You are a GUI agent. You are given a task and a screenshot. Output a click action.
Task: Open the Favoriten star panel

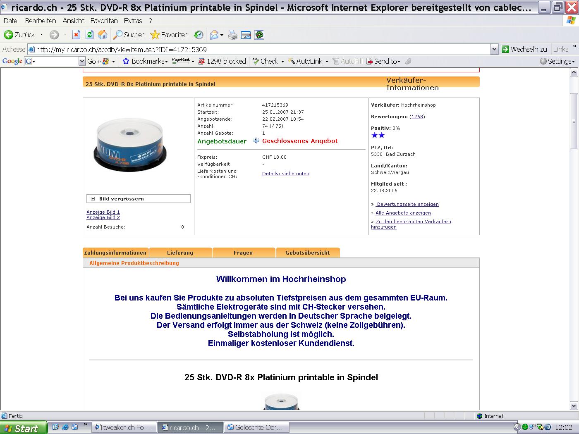pos(169,35)
